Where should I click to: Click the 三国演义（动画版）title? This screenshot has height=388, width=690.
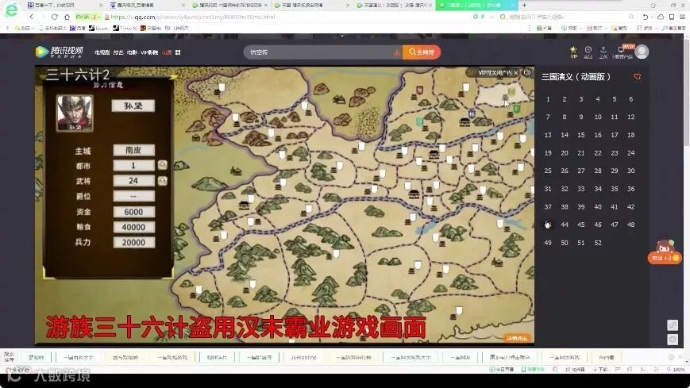(x=576, y=76)
